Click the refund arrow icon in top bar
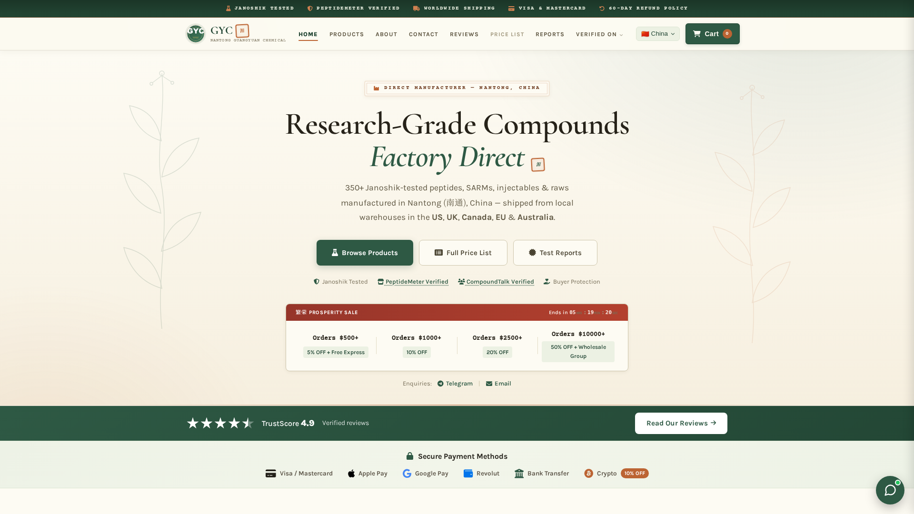 pos(602,8)
